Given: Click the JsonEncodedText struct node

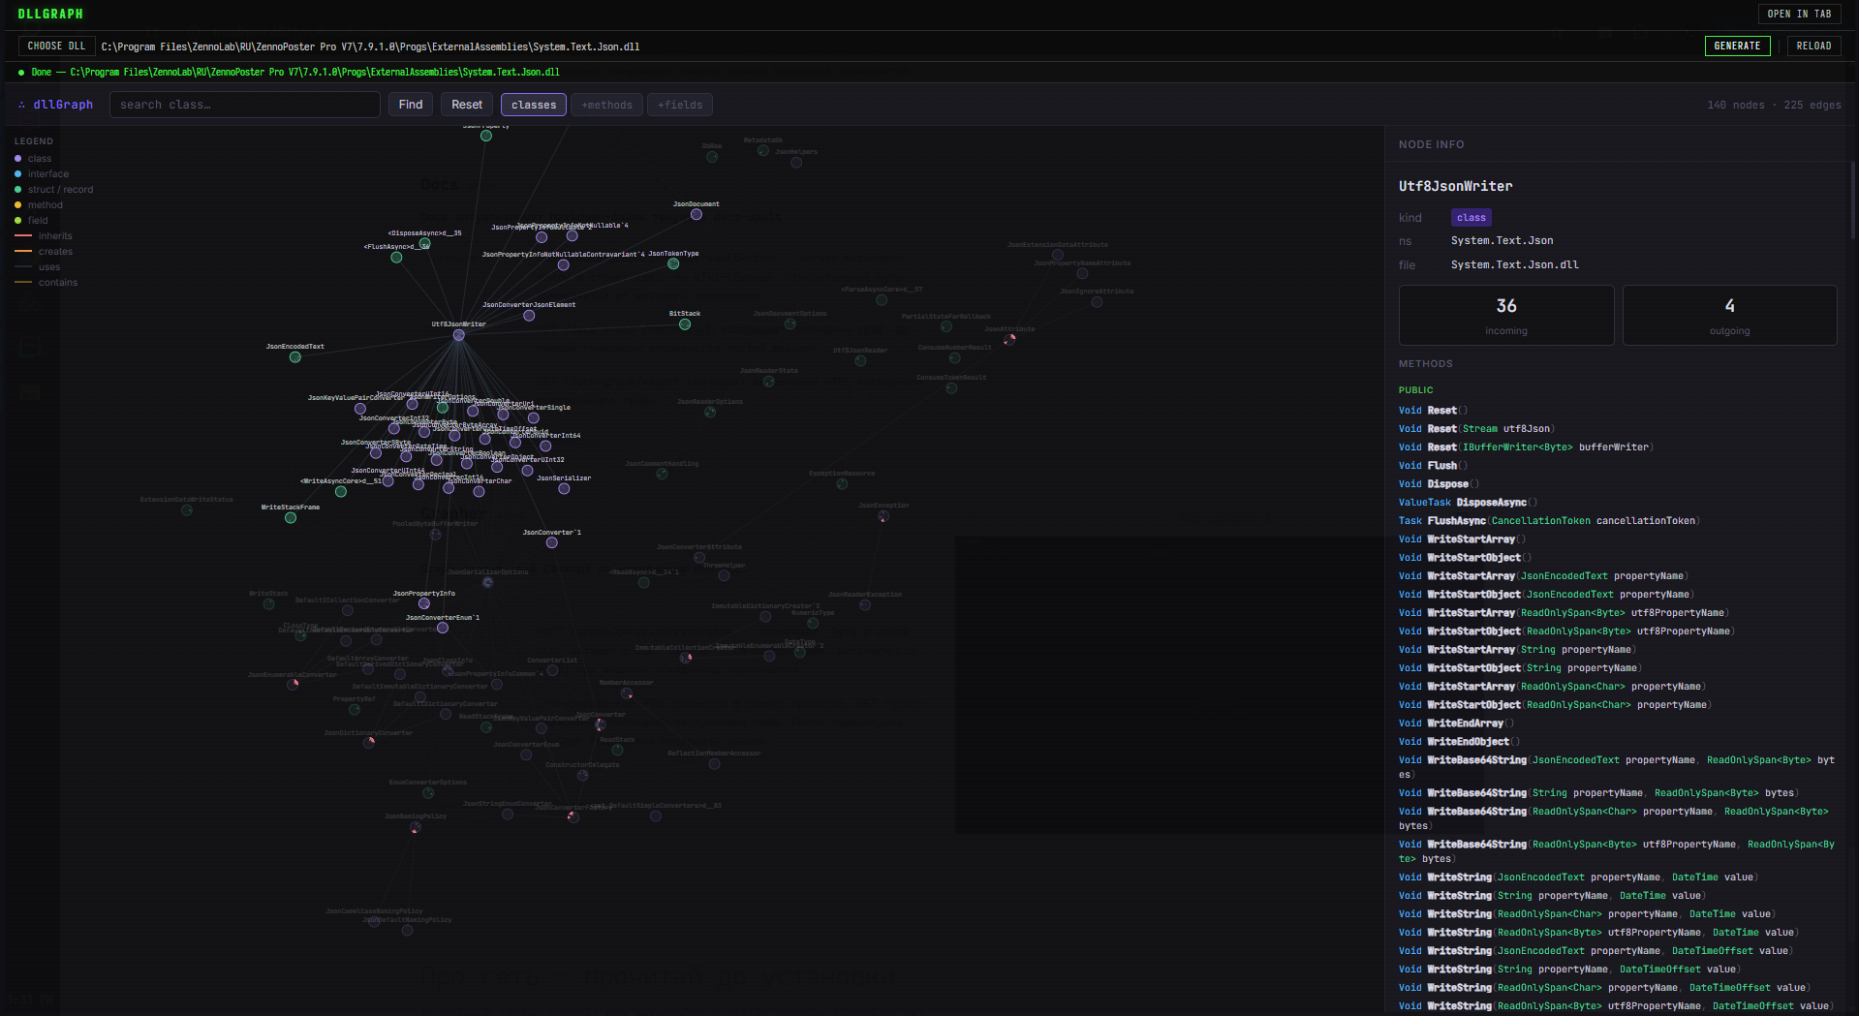Looking at the screenshot, I should 295,357.
